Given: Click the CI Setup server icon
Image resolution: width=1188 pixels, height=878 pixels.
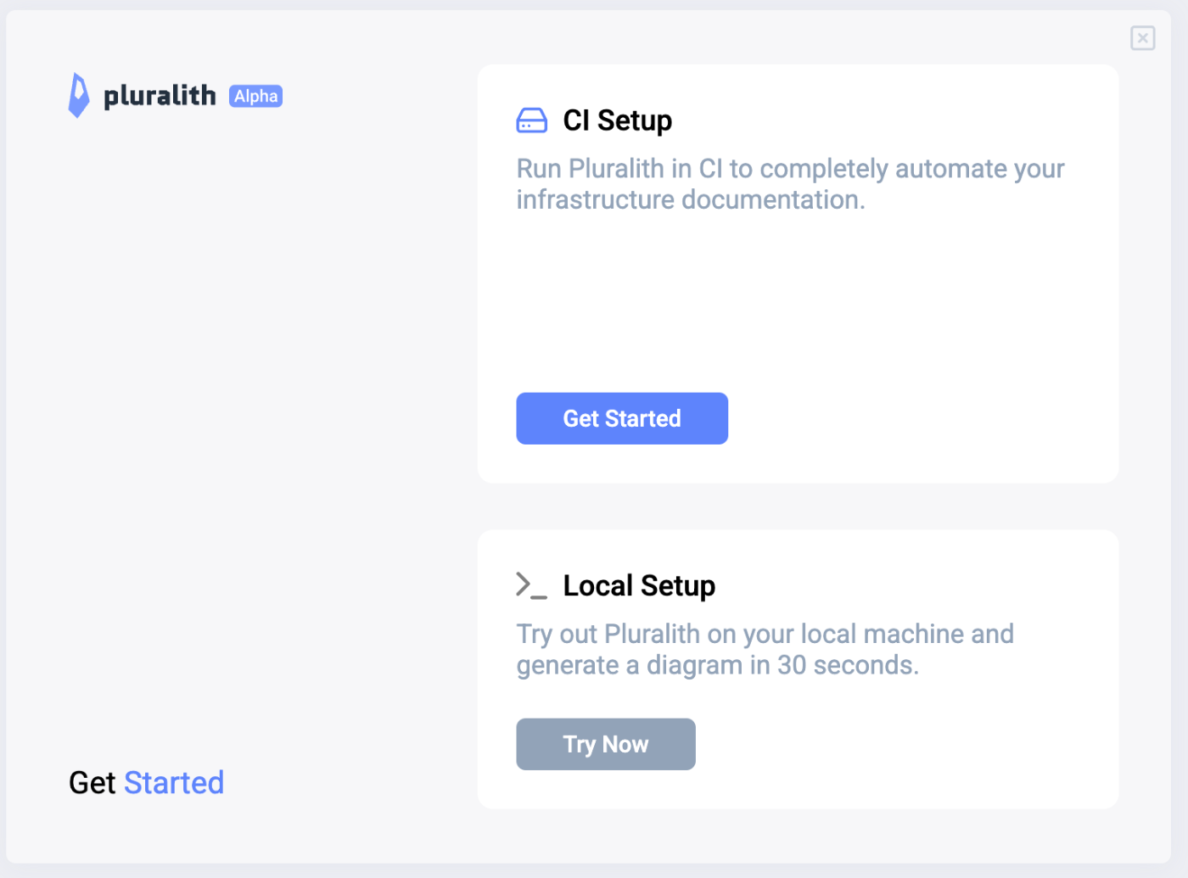Looking at the screenshot, I should (532, 120).
